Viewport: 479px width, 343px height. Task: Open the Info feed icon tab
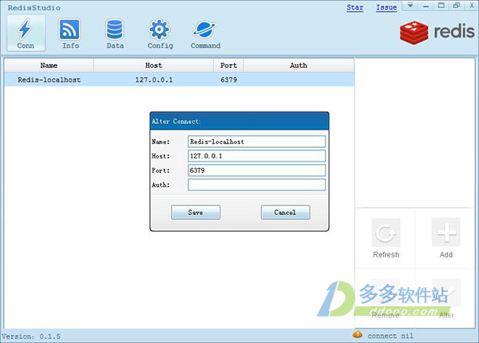pos(70,33)
